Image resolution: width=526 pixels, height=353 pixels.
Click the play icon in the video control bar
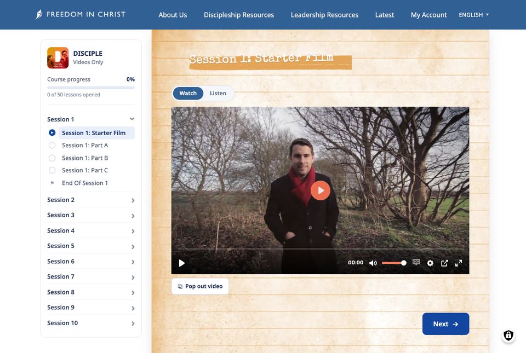pyautogui.click(x=182, y=263)
